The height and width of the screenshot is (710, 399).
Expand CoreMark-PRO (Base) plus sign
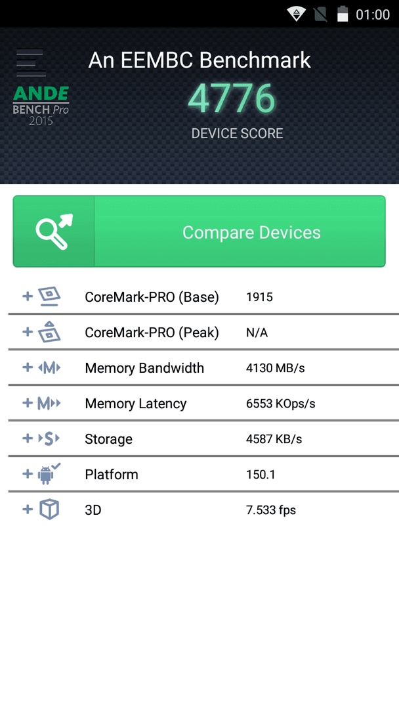[28, 296]
